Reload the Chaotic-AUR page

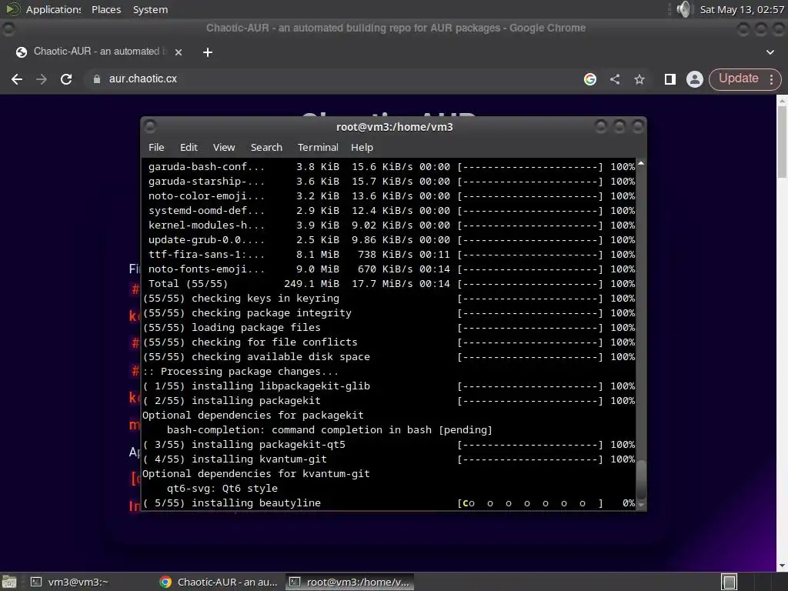pos(66,79)
